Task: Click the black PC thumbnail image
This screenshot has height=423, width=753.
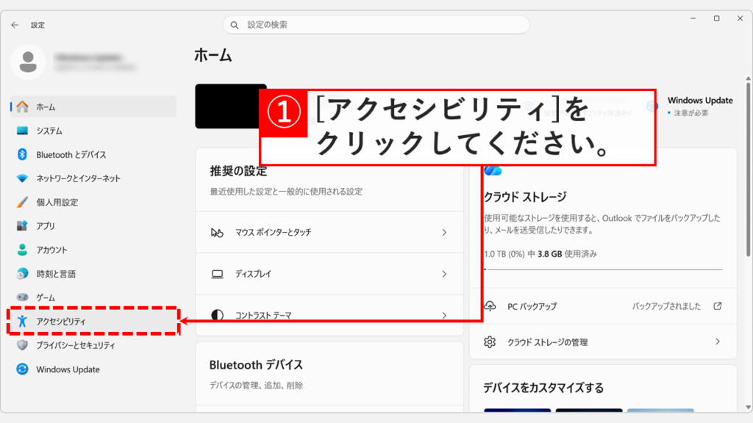Action: [230, 106]
